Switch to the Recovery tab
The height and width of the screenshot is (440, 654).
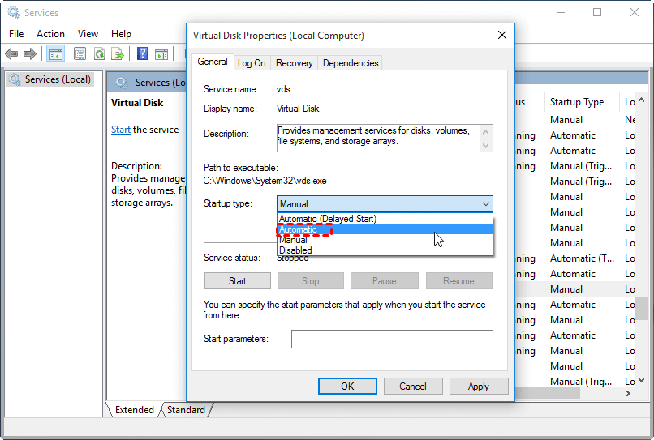(x=294, y=63)
